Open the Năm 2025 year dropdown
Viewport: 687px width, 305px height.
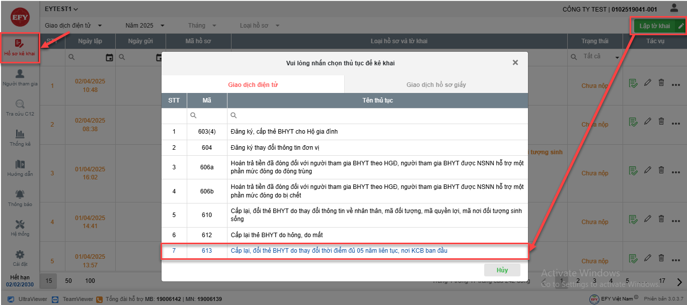(x=145, y=26)
